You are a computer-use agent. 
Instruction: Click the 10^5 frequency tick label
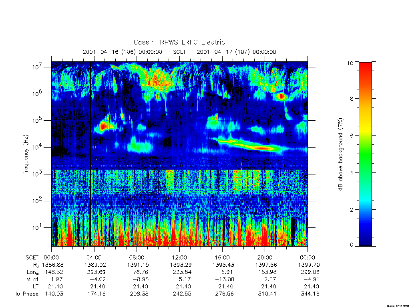pos(37,120)
